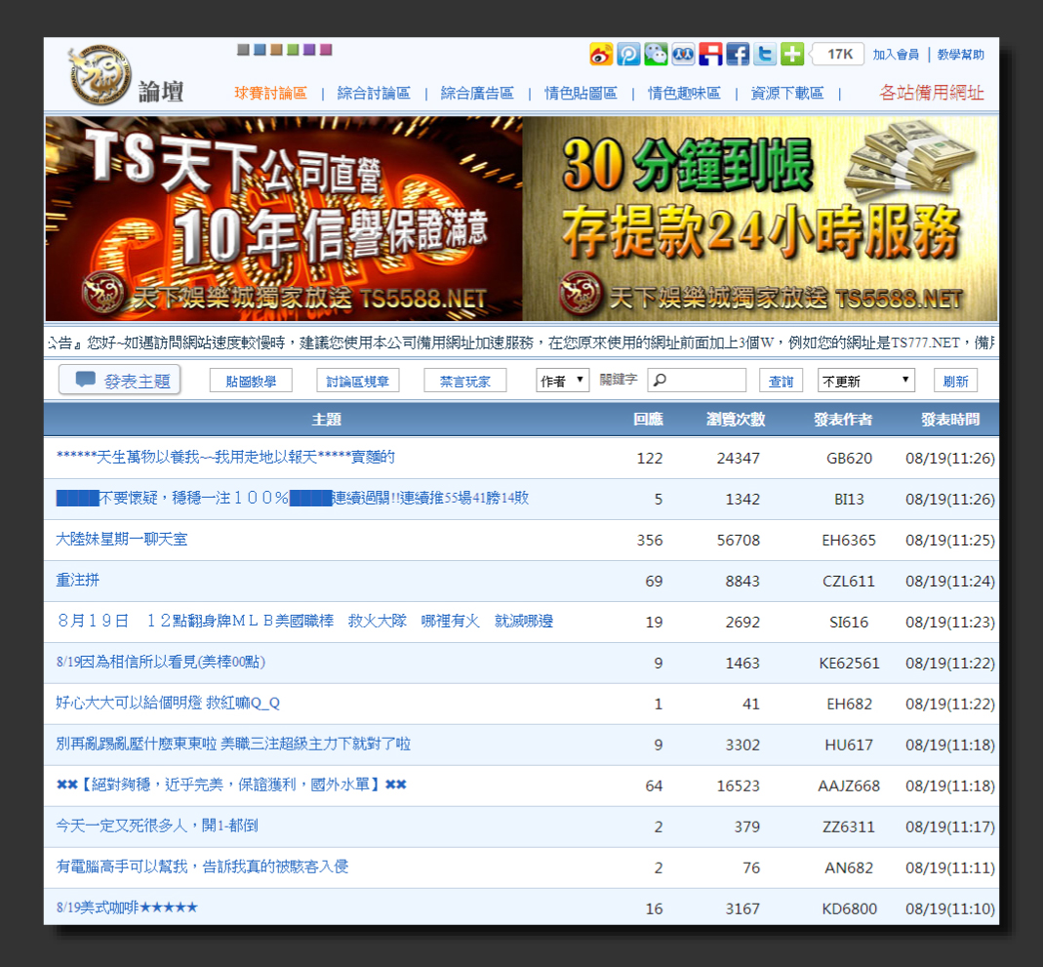
Task: Select the magenta theme color swatch
Action: (x=326, y=49)
